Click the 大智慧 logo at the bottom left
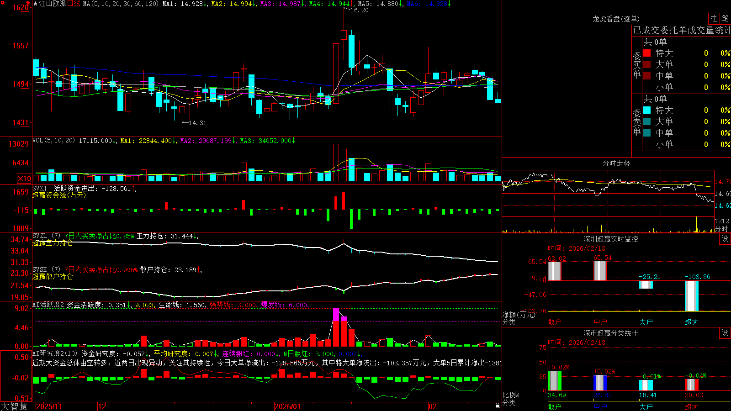Viewport: 731px width, 411px height. tap(14, 406)
